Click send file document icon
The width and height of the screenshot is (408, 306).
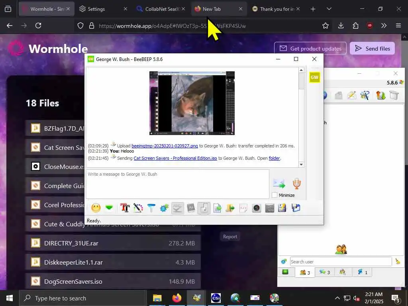(217, 208)
